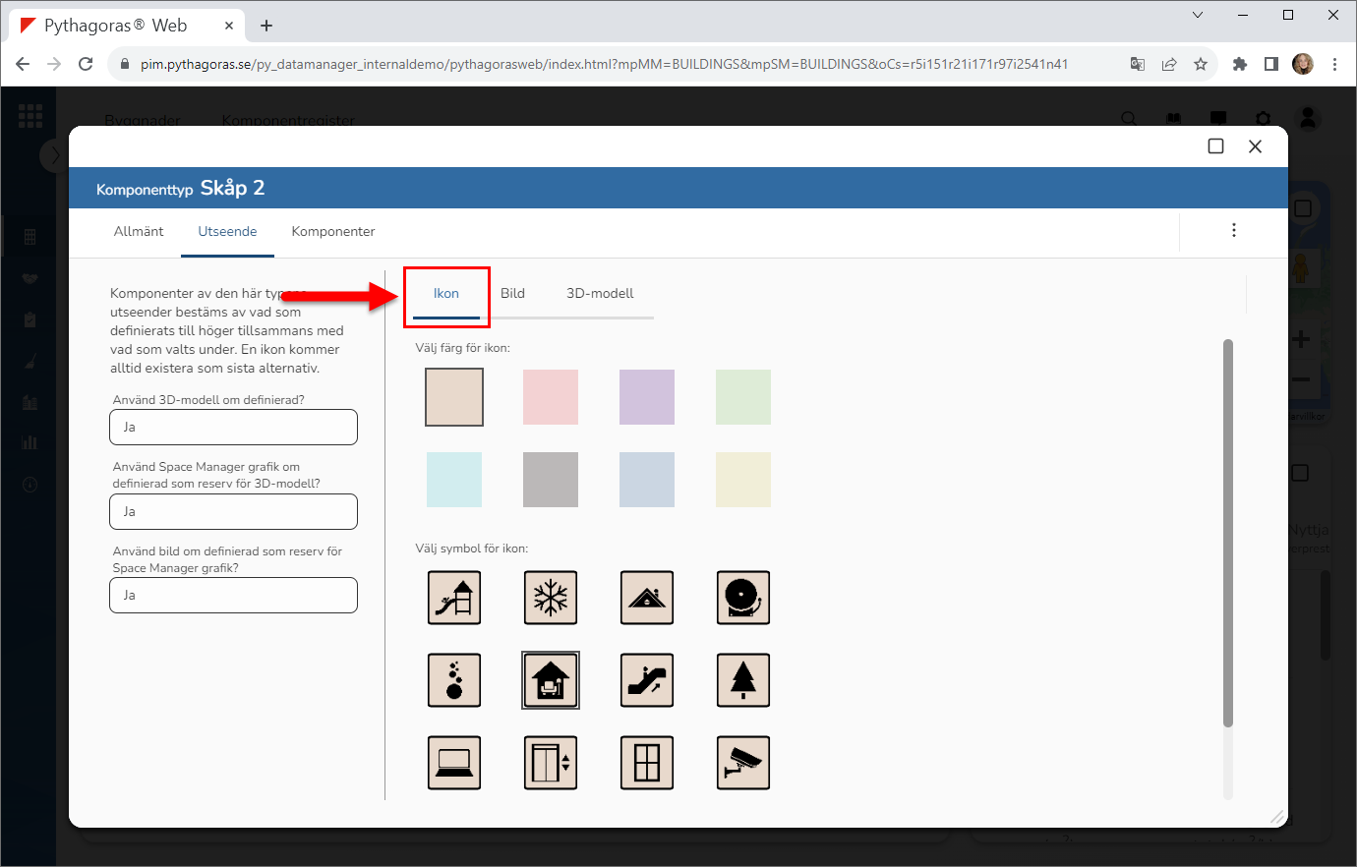Switch to the Allmänt tab

coord(139,232)
